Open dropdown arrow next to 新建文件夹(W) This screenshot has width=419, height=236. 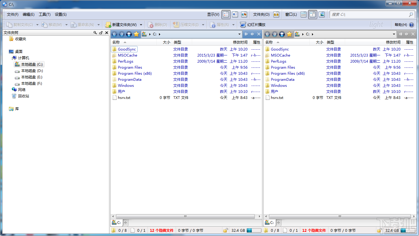point(141,25)
